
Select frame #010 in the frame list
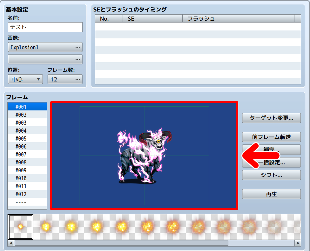click(x=27, y=178)
